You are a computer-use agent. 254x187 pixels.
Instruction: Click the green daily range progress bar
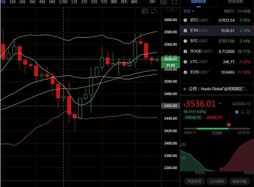coord(213,129)
